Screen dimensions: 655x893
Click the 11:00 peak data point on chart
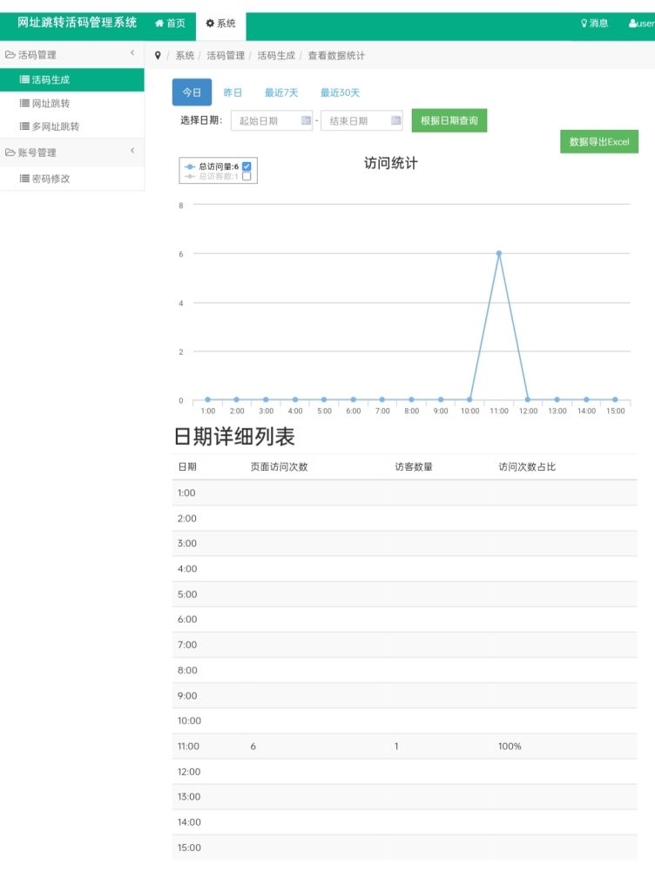tap(498, 253)
